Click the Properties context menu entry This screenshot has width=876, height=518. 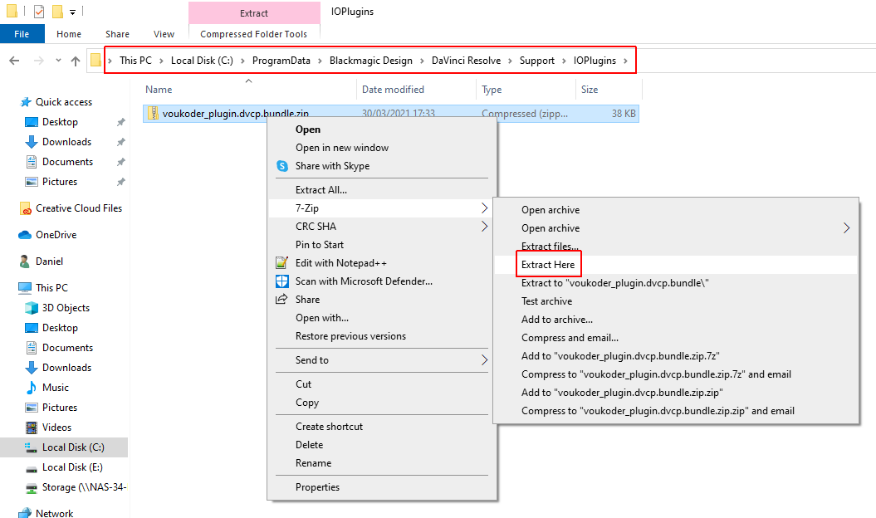click(317, 487)
